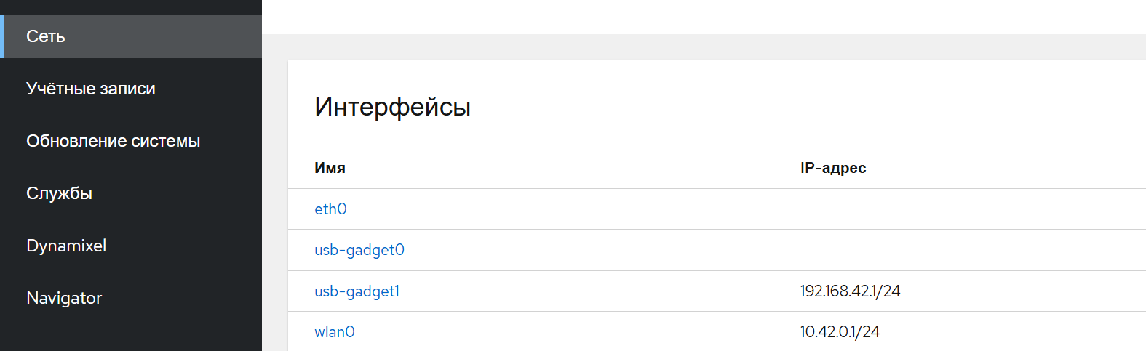Open the Dynamixel sidebar page
The image size is (1146, 351).
pos(66,246)
